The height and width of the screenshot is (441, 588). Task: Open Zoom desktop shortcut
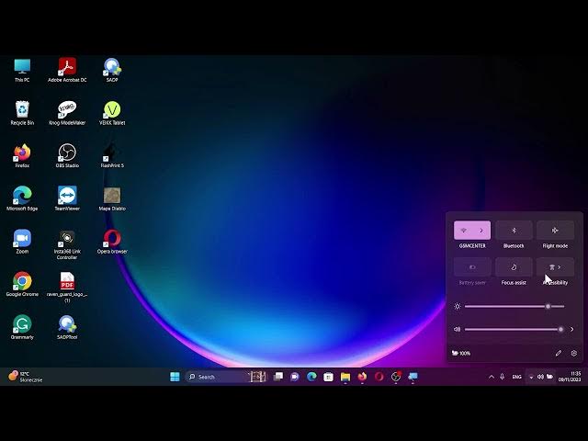[x=22, y=242]
